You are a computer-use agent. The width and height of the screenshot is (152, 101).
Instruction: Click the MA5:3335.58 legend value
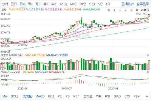[17, 10]
